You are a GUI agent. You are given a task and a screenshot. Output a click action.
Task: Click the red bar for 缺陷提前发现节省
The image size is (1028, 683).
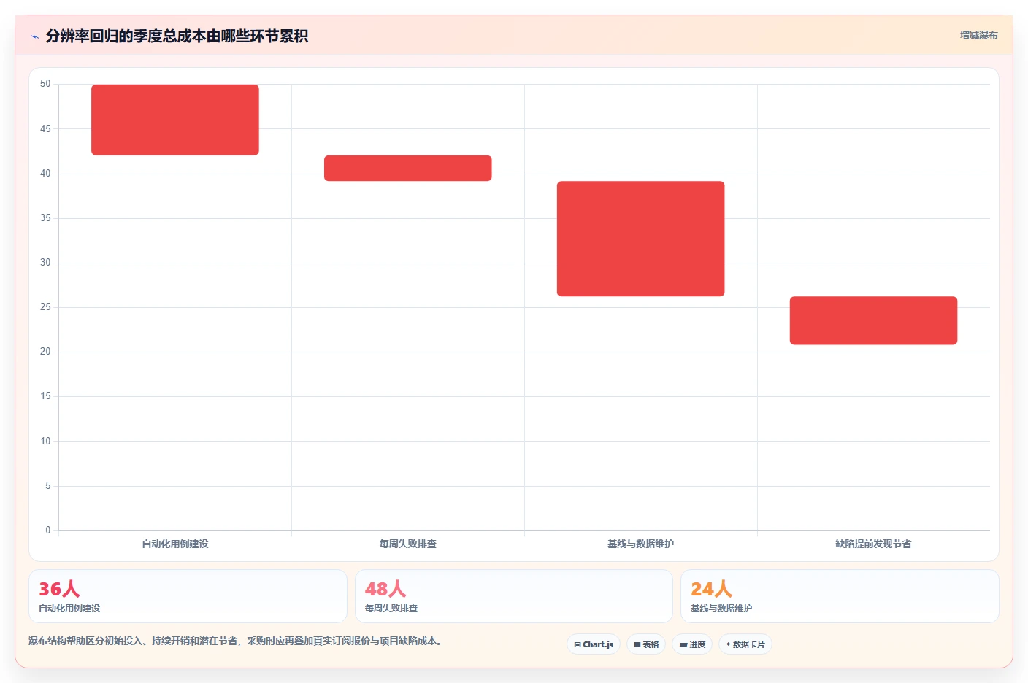(873, 320)
